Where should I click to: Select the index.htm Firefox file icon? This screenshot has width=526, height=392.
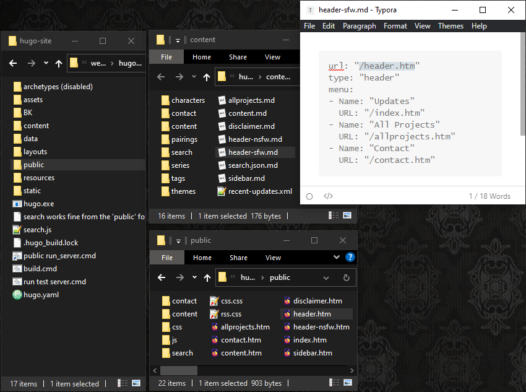point(288,340)
